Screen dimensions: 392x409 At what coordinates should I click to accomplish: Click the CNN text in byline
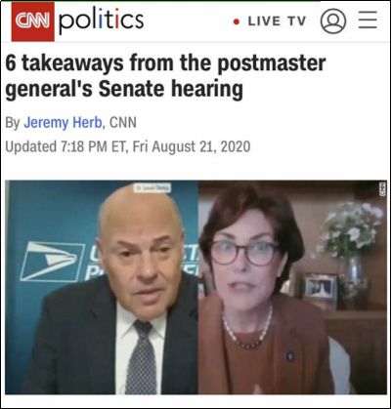point(123,123)
